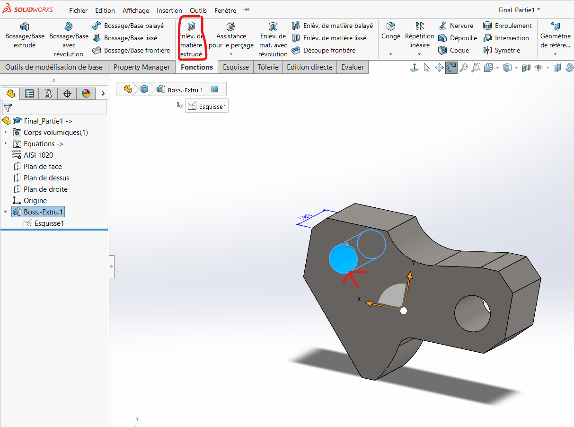
Task: Select the Bossage/Base extrudé tool
Action: tap(25, 36)
